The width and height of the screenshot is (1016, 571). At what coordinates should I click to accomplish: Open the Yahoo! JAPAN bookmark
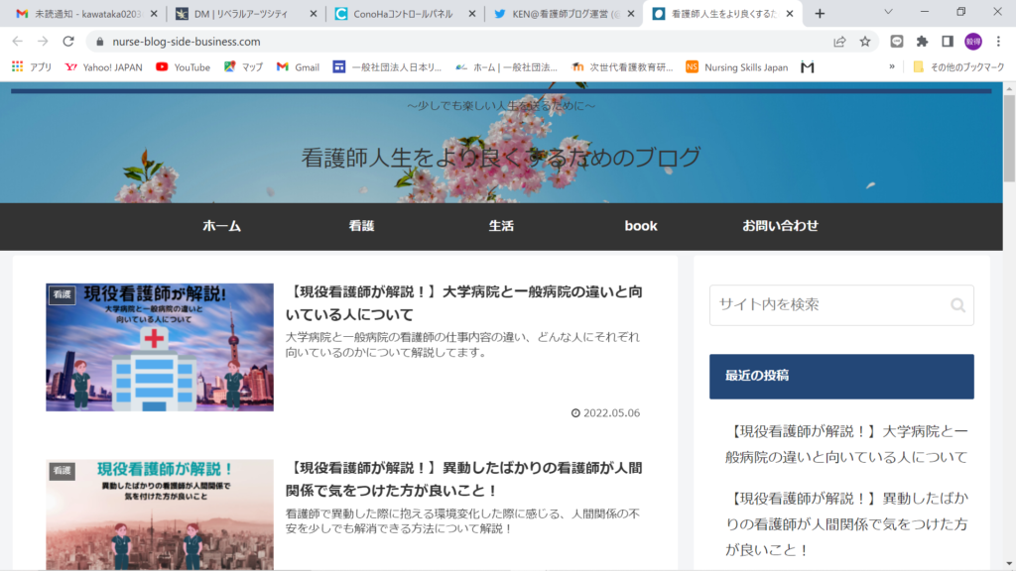click(x=103, y=66)
